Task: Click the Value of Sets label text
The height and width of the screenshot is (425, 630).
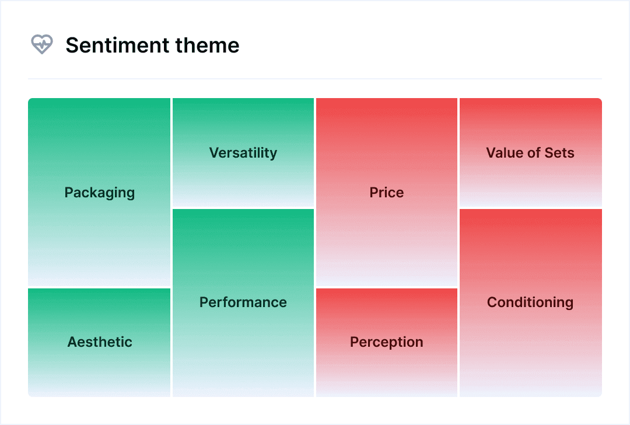Action: pyautogui.click(x=530, y=153)
